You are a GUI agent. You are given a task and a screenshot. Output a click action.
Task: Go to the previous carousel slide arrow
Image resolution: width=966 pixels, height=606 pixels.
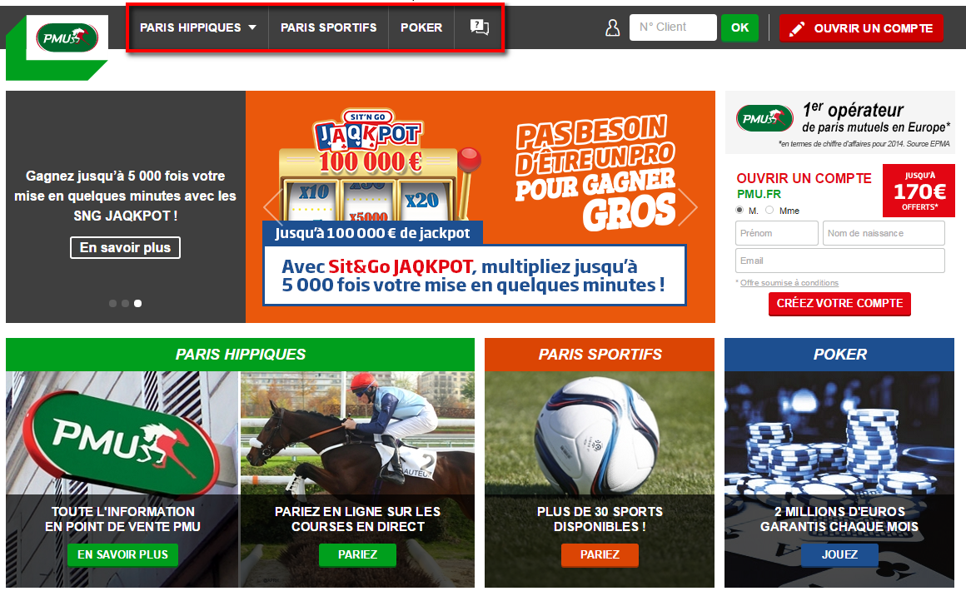pyautogui.click(x=273, y=207)
